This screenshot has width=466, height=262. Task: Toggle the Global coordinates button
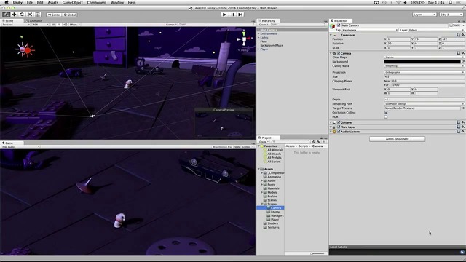[70, 15]
